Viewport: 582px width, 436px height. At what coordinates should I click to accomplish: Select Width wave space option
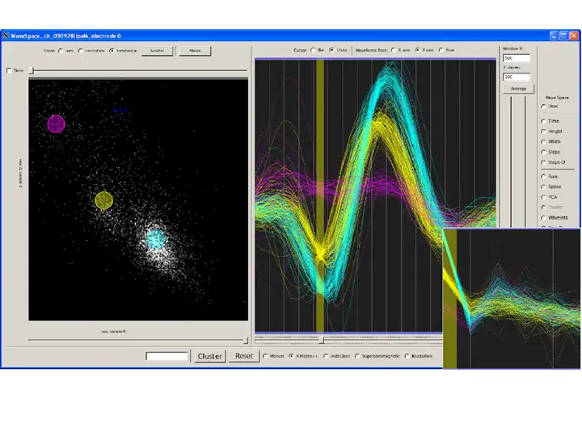[x=544, y=141]
